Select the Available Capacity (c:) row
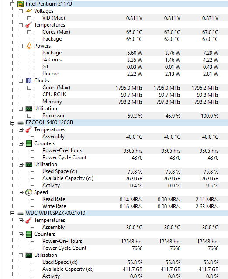228x279 pixels. (x=135, y=178)
